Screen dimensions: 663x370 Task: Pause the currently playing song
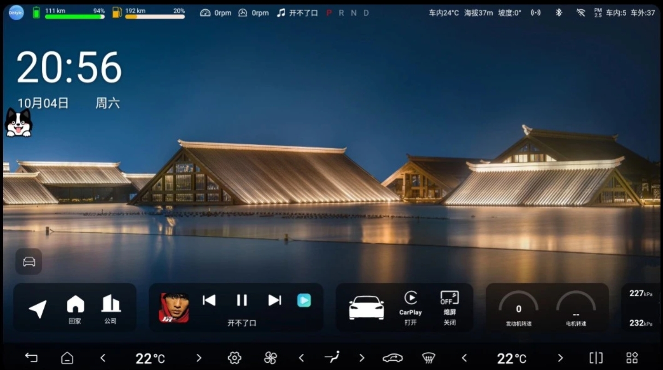coord(242,301)
